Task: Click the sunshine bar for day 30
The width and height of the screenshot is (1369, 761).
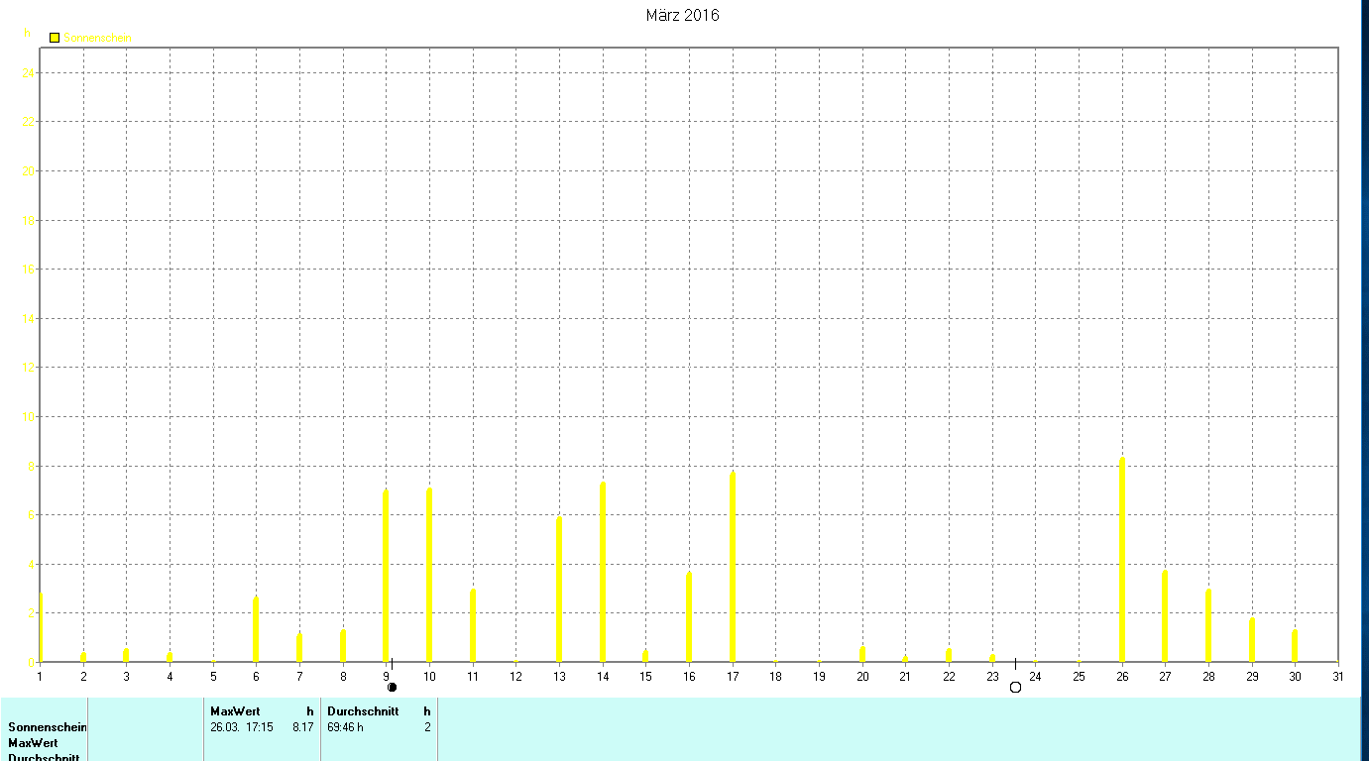Action: point(1295,645)
